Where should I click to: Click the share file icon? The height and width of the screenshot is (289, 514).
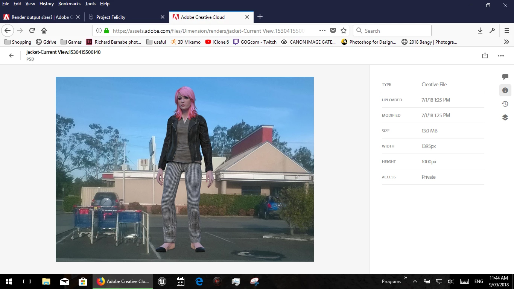tap(485, 55)
